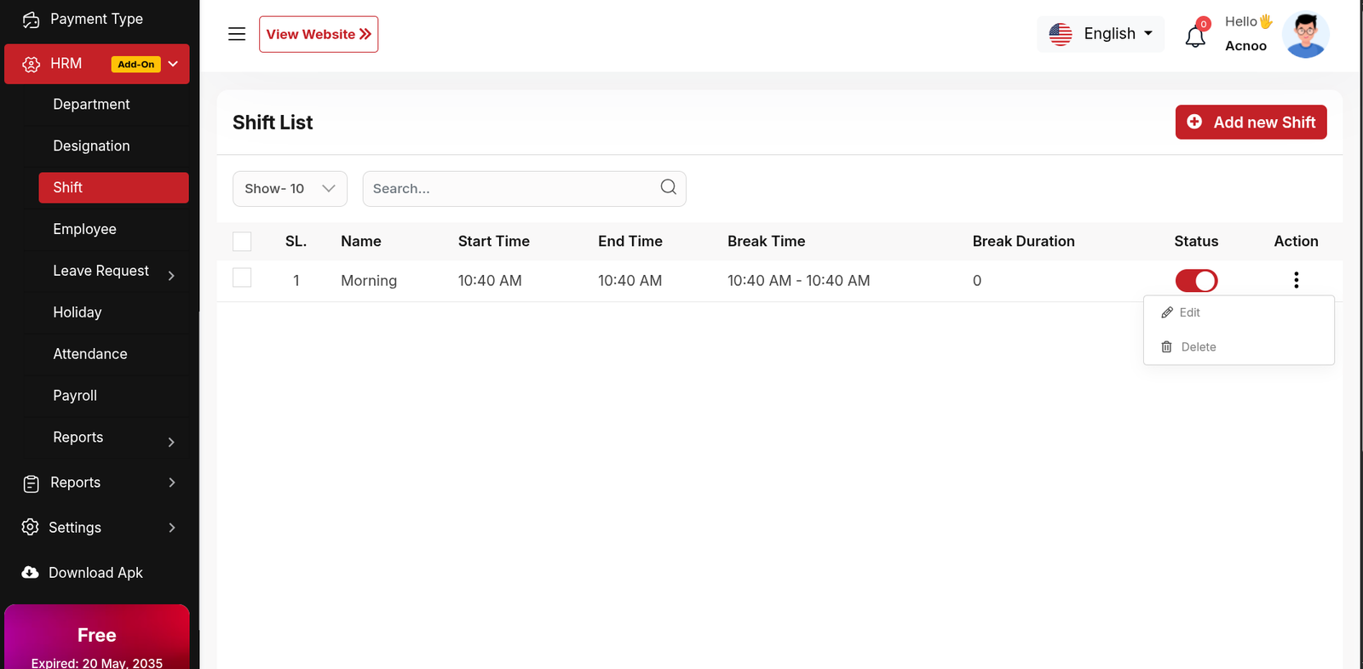Click the search magnifier icon

point(668,187)
